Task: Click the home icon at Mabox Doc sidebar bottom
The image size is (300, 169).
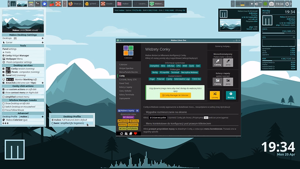Action: (x=121, y=134)
